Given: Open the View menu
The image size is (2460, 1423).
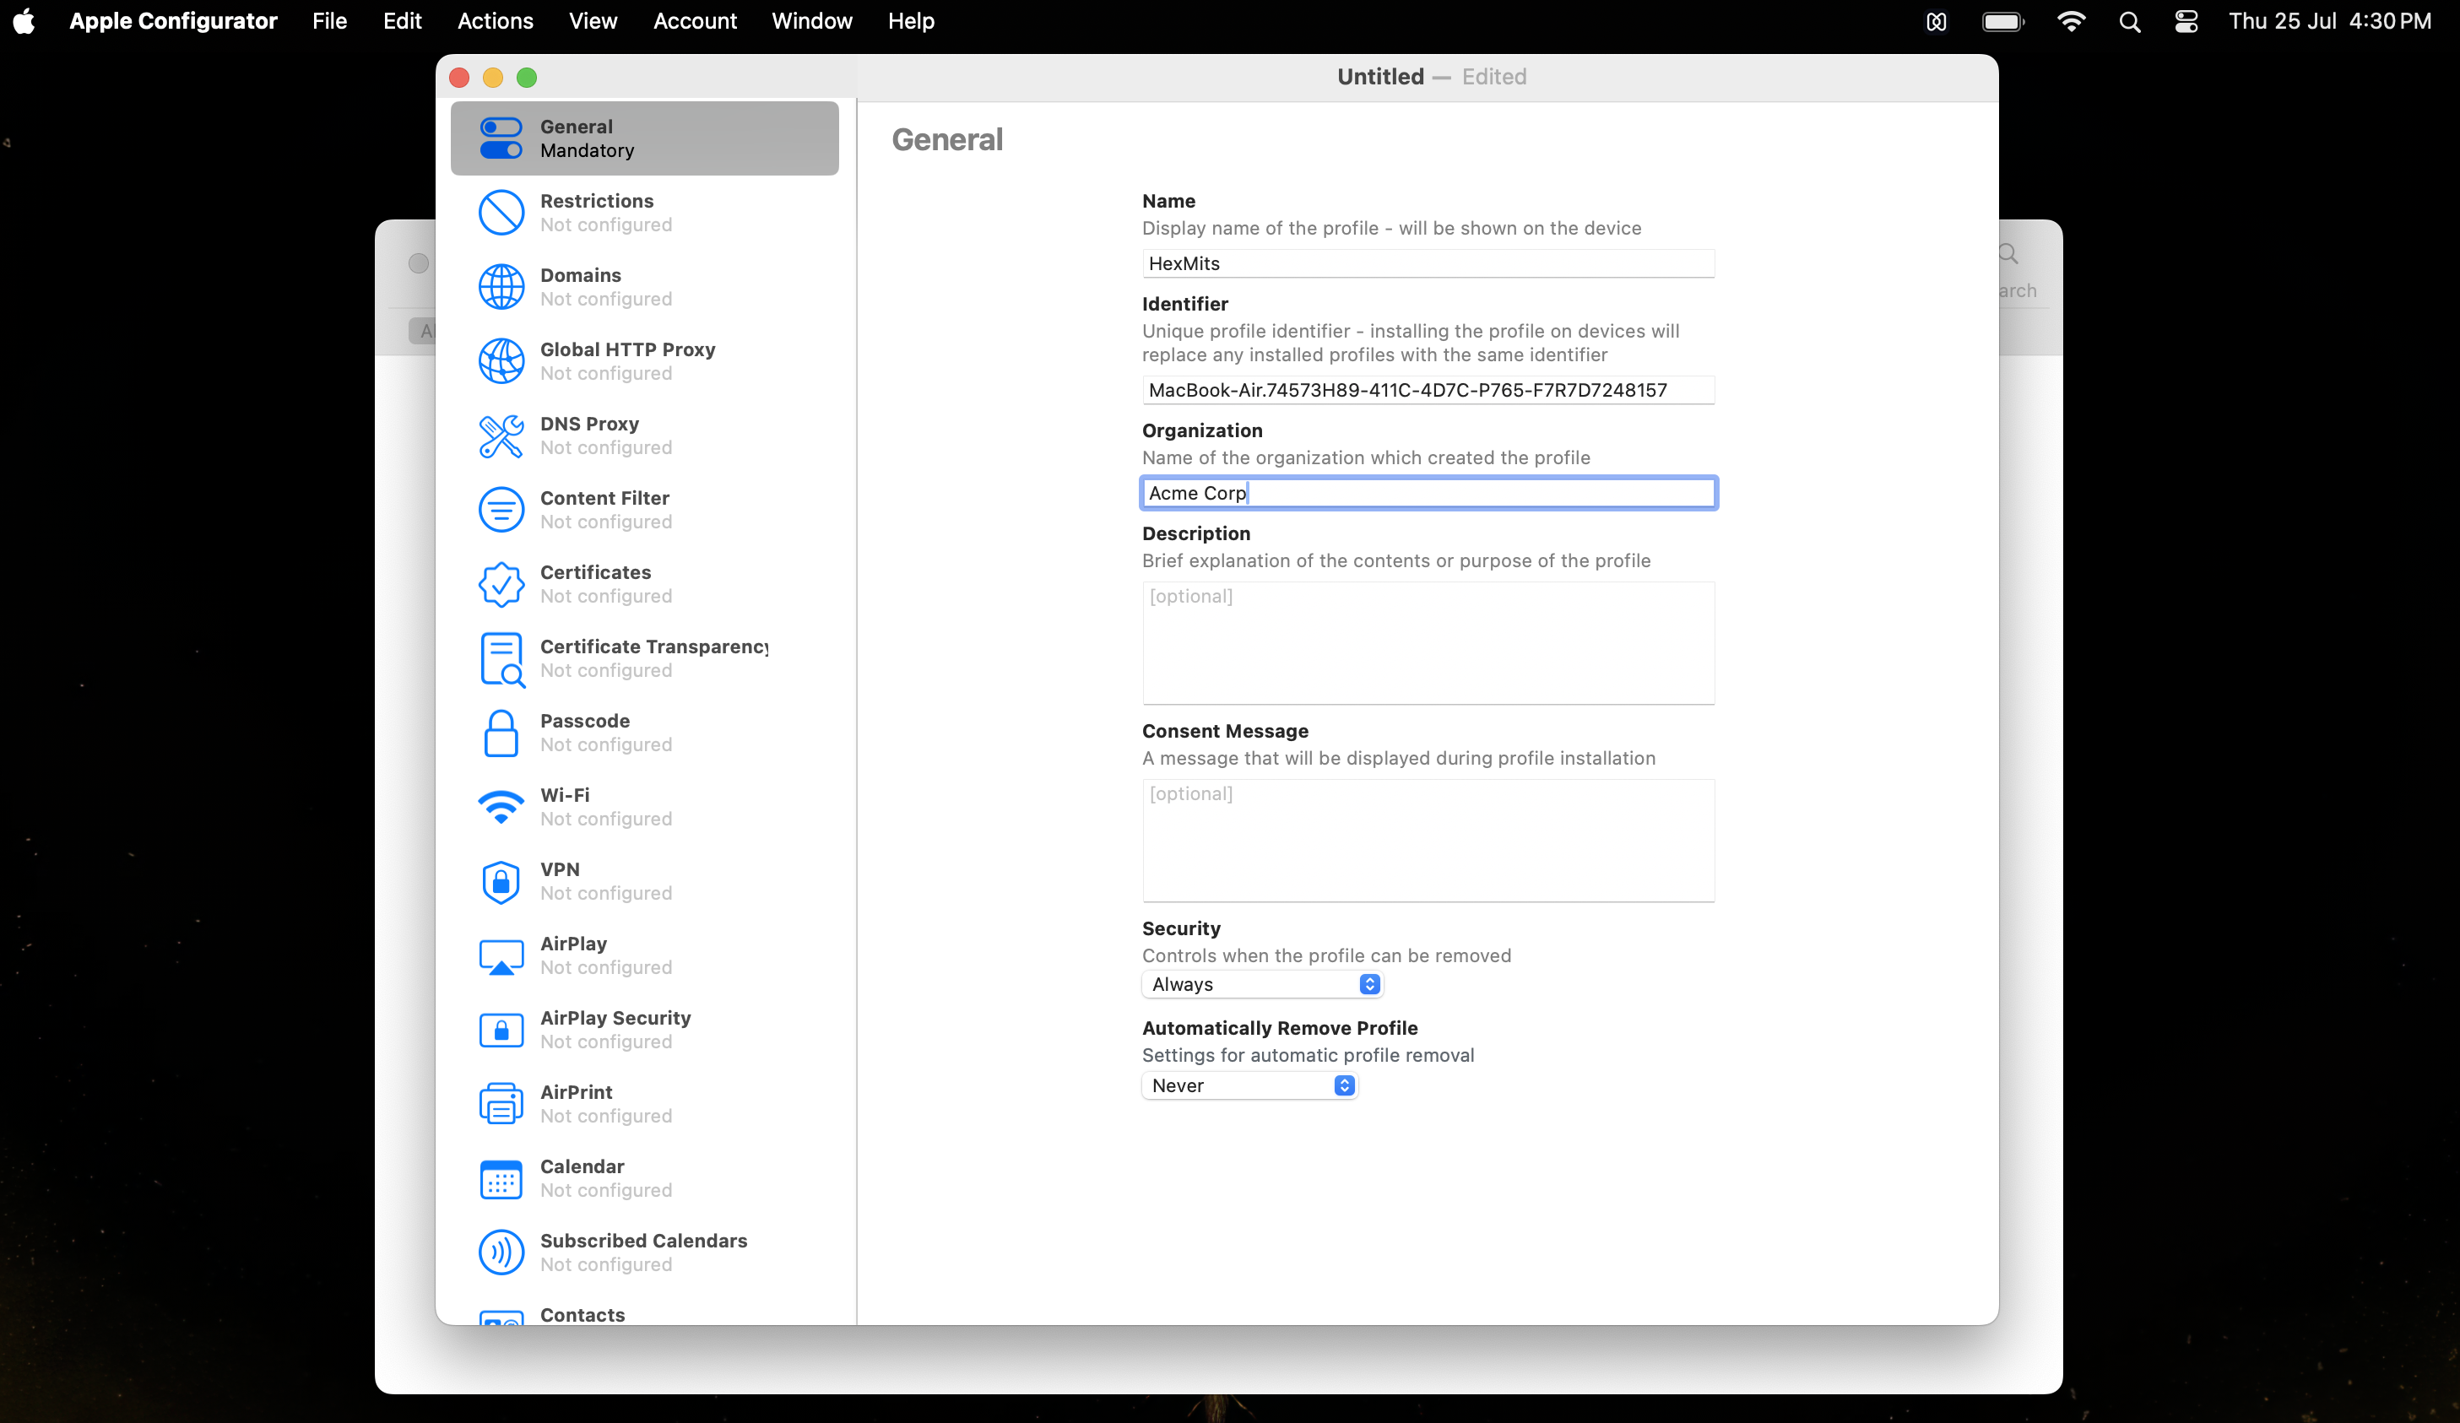Looking at the screenshot, I should [x=593, y=20].
